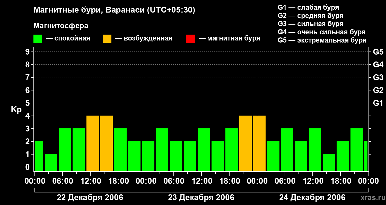The width and height of the screenshot is (386, 205).
Task: Click the narrow first green bar at 00:00 22 December
Action: point(39,156)
